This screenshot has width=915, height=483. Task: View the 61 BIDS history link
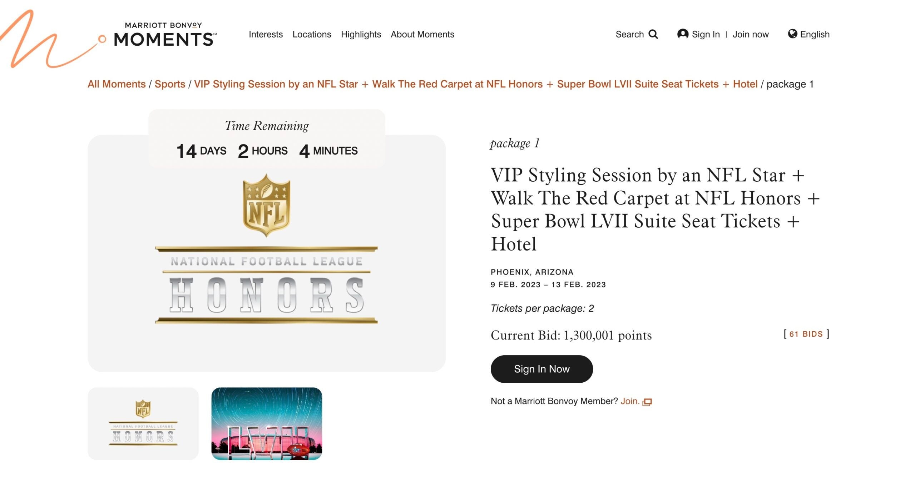pyautogui.click(x=806, y=334)
